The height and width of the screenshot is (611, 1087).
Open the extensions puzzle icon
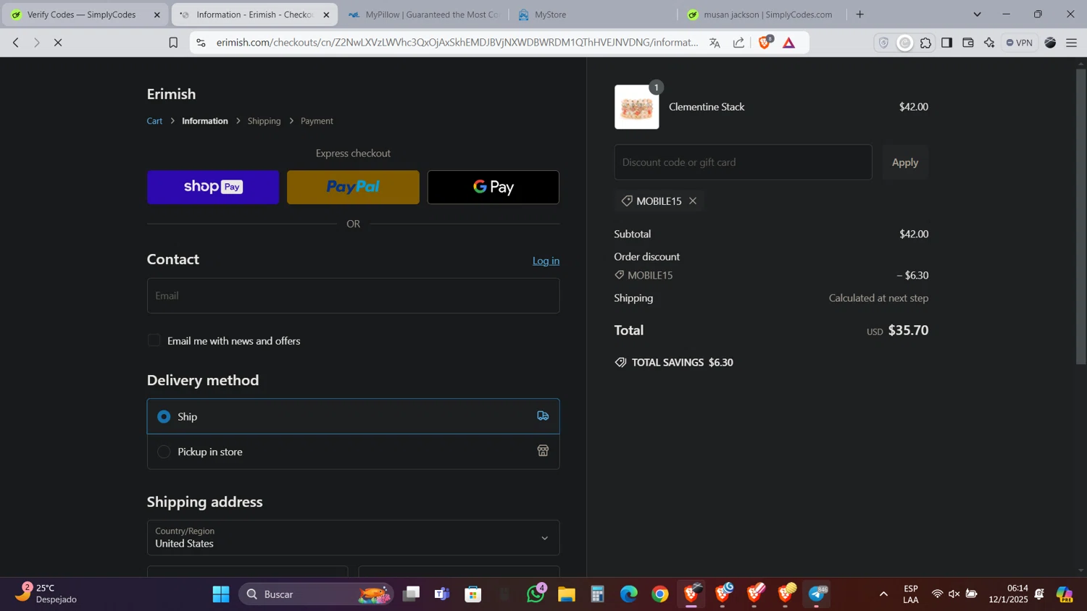click(x=925, y=43)
